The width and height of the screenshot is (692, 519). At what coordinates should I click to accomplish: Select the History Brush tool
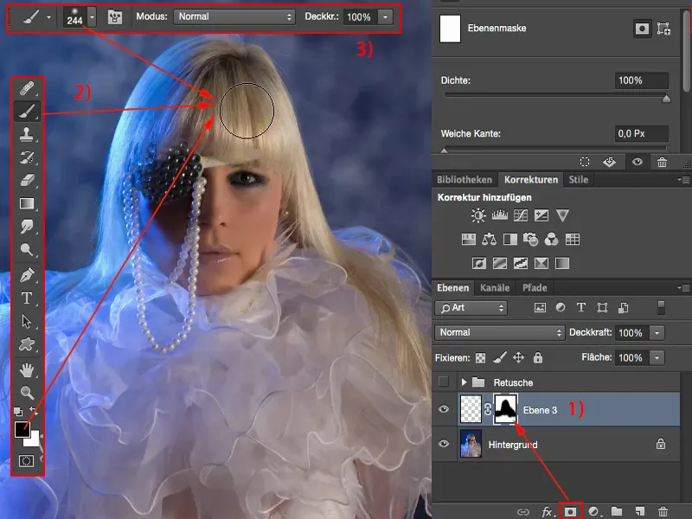tap(27, 157)
